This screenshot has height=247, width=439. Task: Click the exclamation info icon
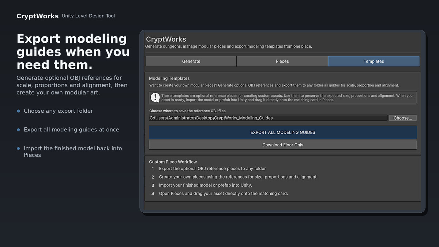click(155, 97)
